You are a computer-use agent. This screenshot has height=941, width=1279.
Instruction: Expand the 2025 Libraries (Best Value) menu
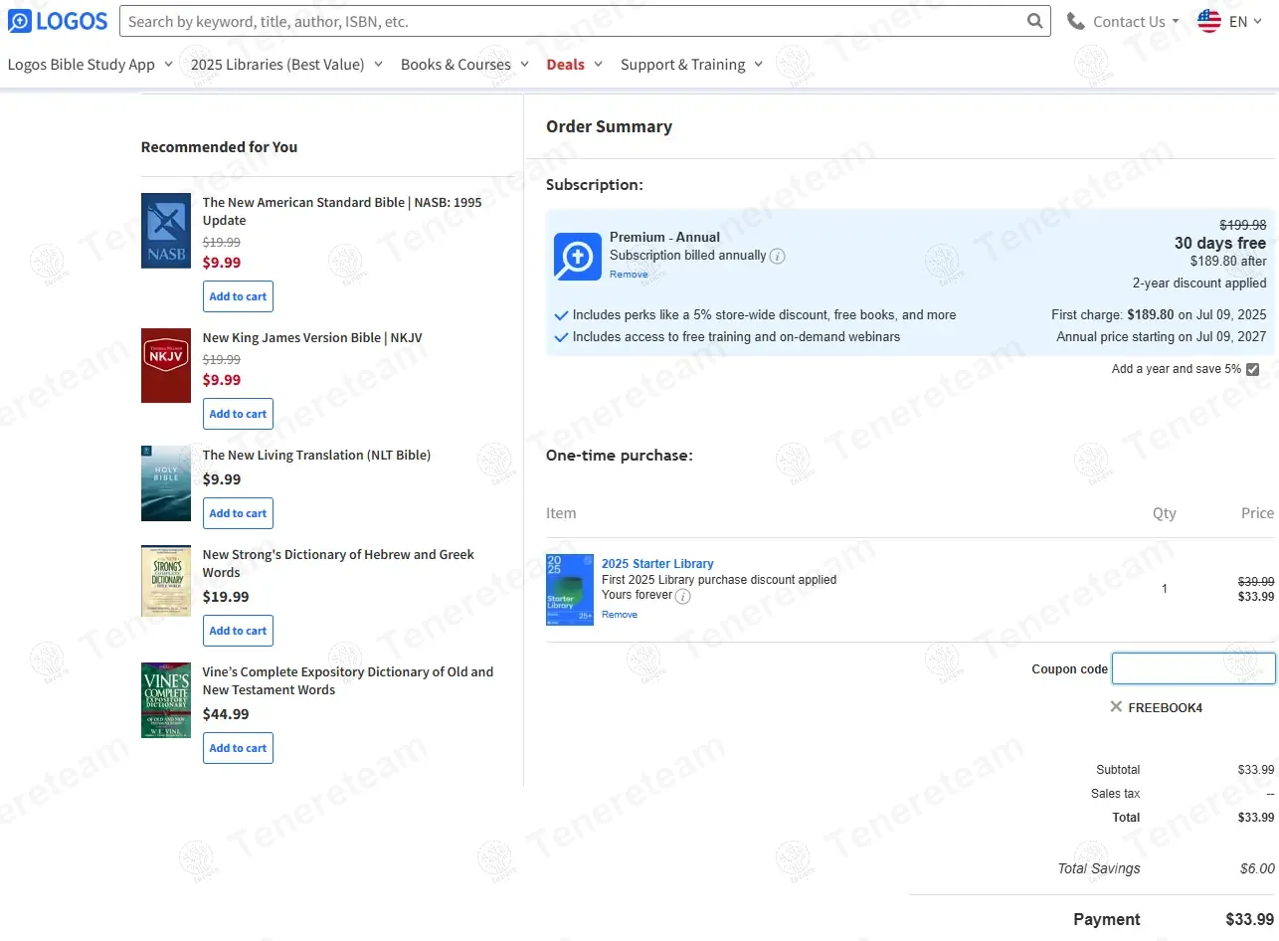(286, 65)
